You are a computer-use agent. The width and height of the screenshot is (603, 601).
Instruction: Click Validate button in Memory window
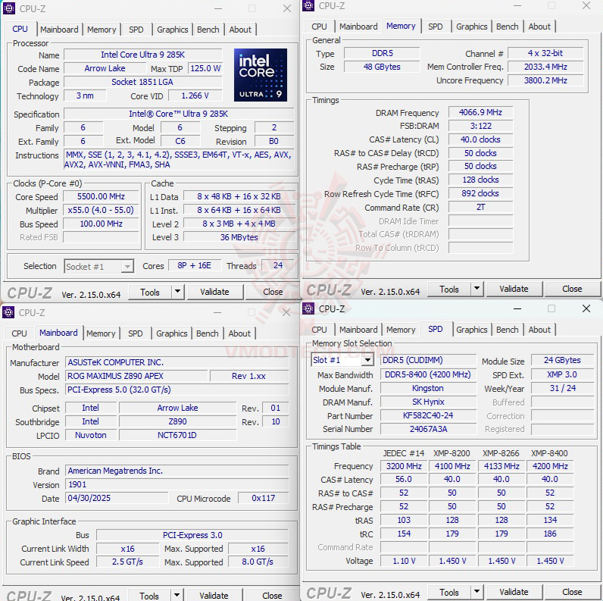coord(514,289)
